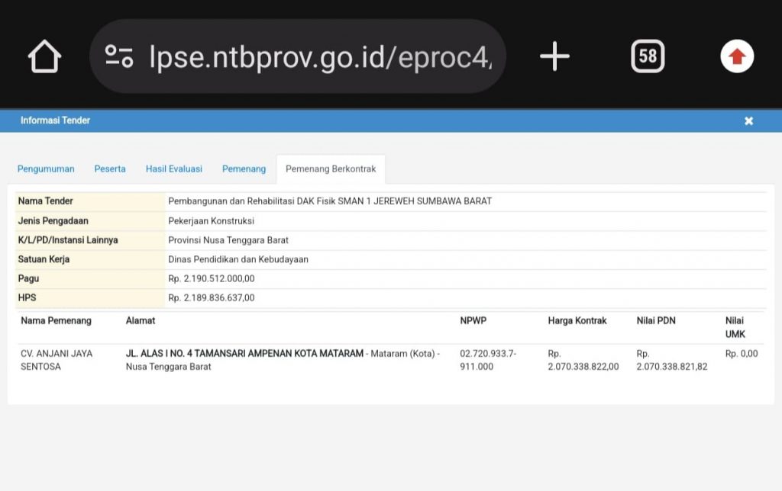This screenshot has width=782, height=491.
Task: Click Provinsi Nusa Tenggara Barat value
Action: click(x=228, y=240)
